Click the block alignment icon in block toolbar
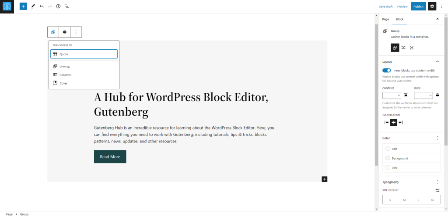 point(64,32)
